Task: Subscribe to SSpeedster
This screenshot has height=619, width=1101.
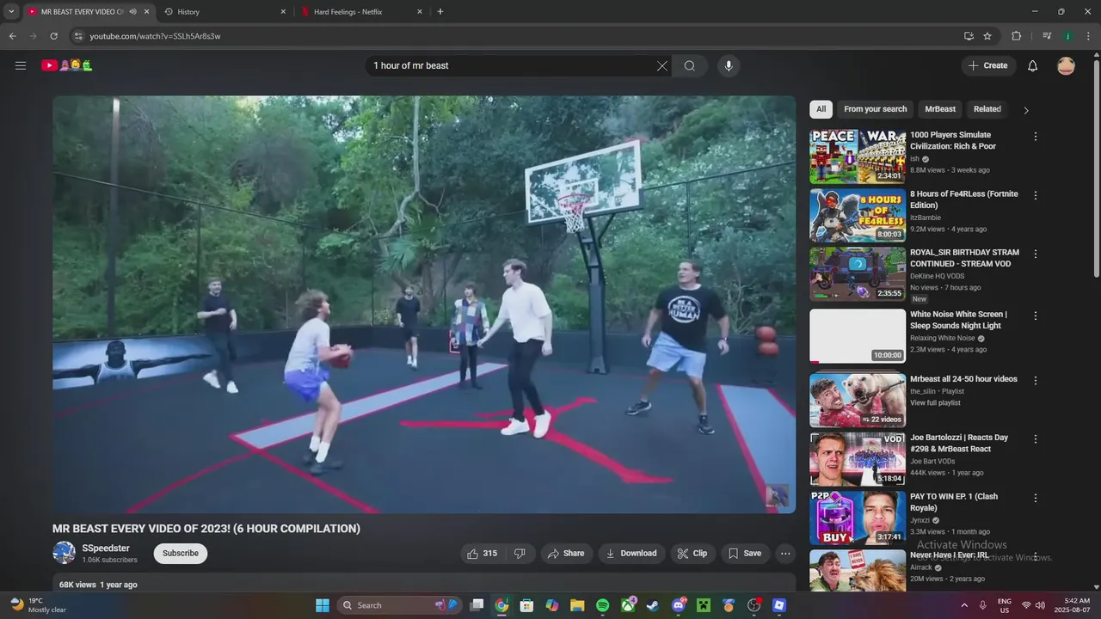Action: 181,554
